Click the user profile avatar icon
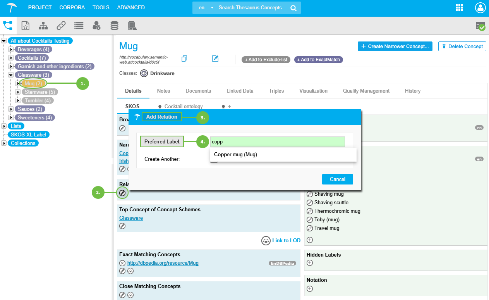This screenshot has width=489, height=300. (480, 8)
